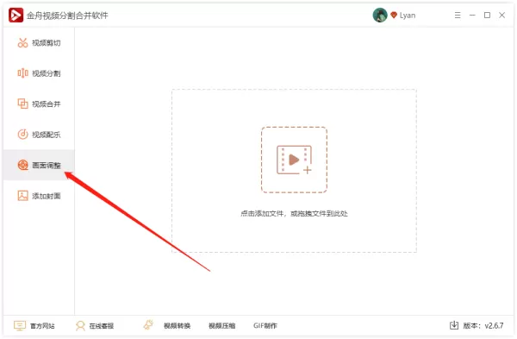This screenshot has width=517, height=339.
Task: Click the VIP diamond badge icon
Action: (x=394, y=16)
